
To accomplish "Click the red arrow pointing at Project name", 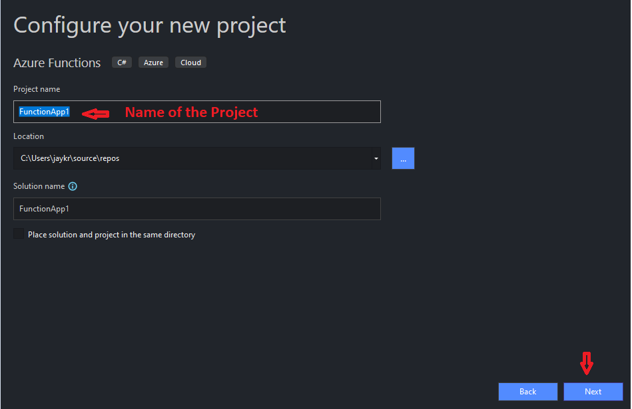I will click(x=95, y=114).
